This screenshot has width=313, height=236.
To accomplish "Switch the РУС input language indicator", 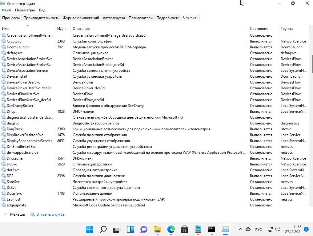I will (x=259, y=230).
